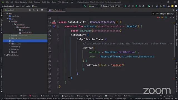Viewport: 178px width, 100px height.
Task: Toggle the Project tool window stripe
Action: coord(2,12)
